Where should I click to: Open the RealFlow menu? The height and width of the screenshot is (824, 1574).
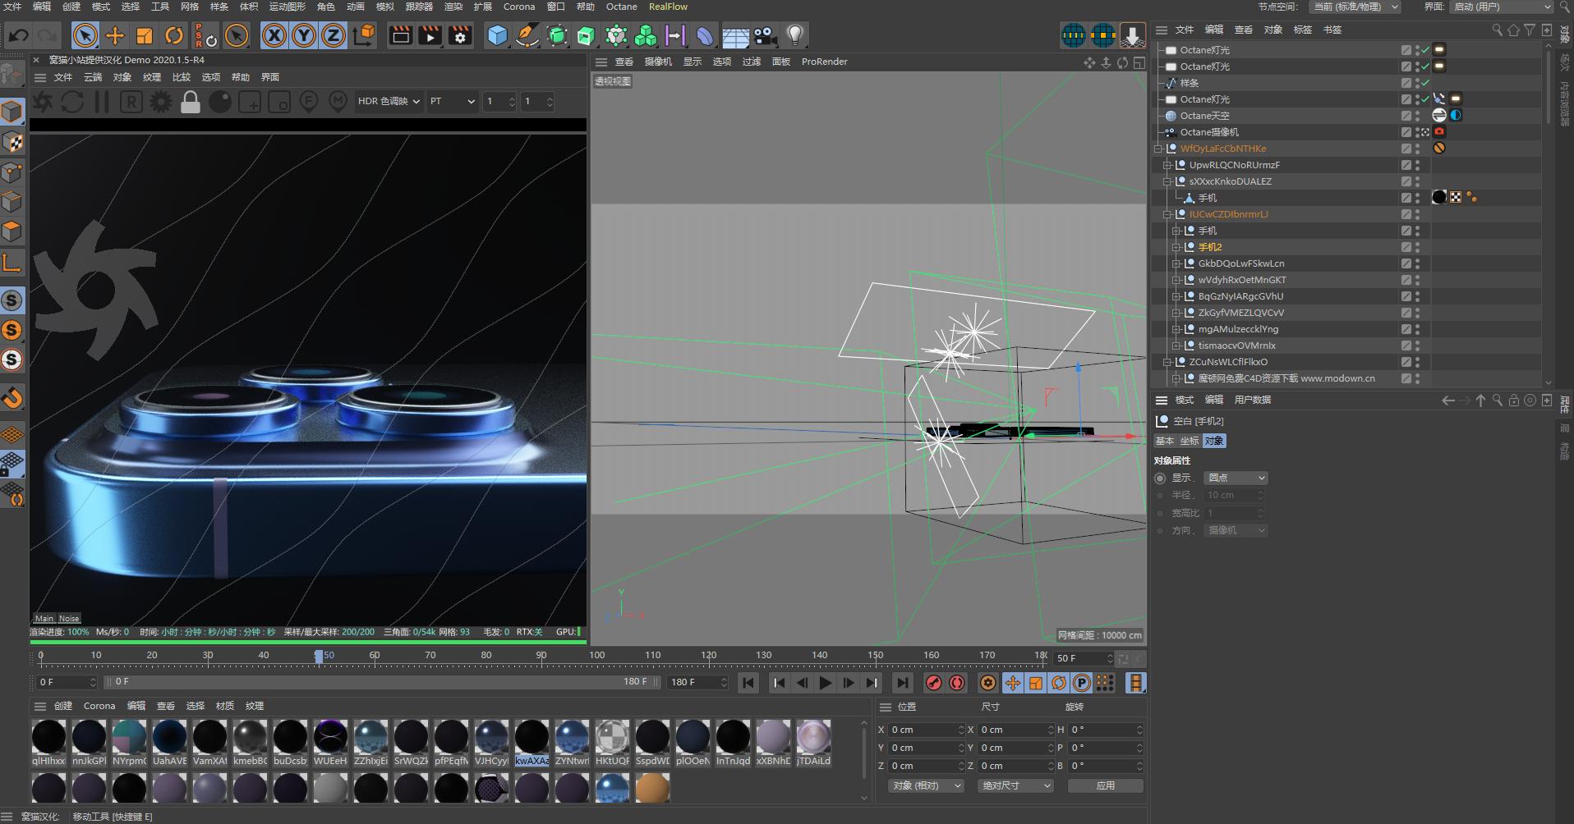pos(668,7)
